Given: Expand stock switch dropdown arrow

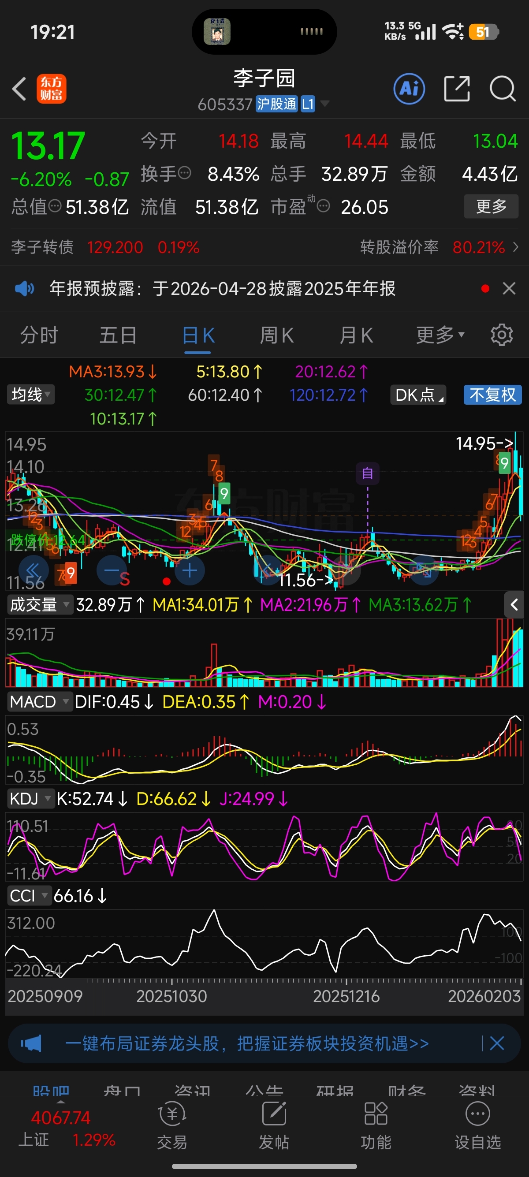Looking at the screenshot, I should [x=325, y=104].
